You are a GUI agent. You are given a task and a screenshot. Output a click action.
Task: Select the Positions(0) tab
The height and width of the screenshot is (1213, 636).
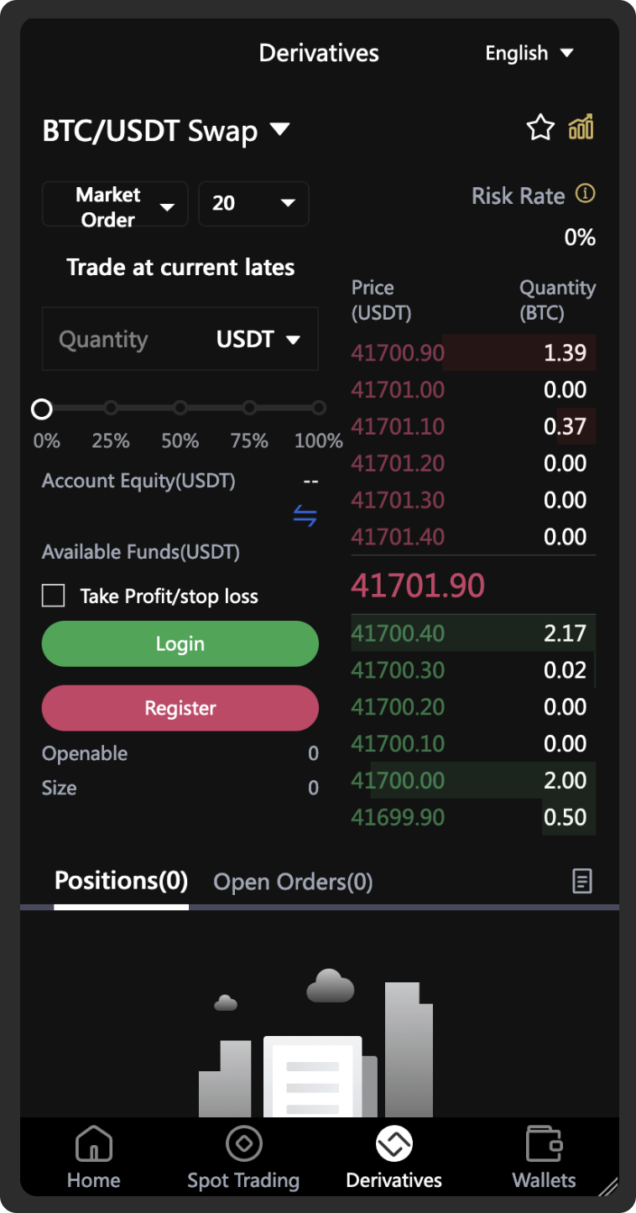[x=121, y=882]
